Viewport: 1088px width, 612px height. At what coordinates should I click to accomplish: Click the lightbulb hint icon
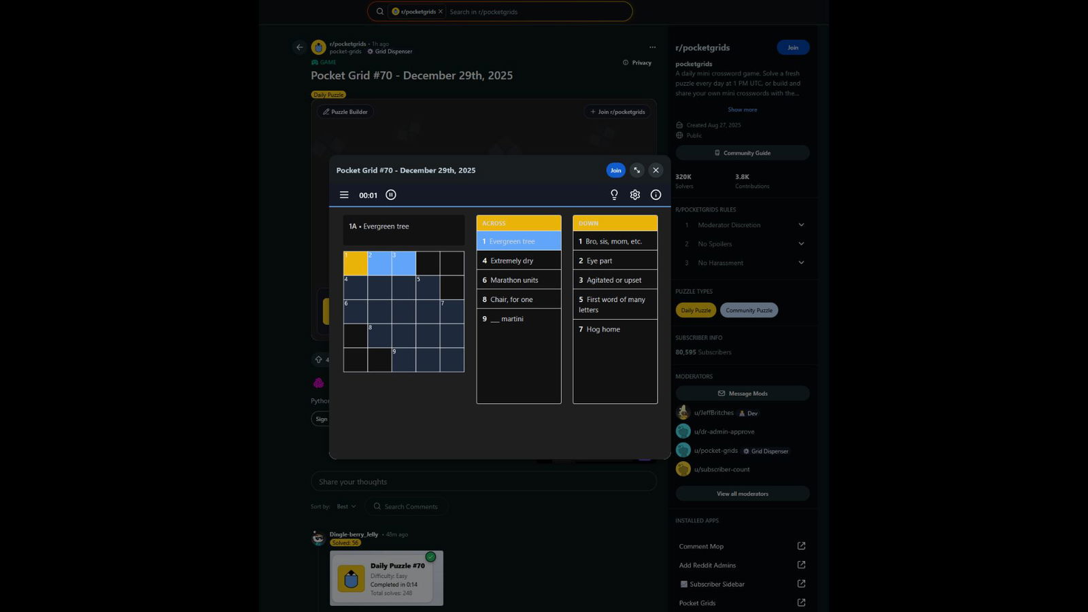(614, 195)
